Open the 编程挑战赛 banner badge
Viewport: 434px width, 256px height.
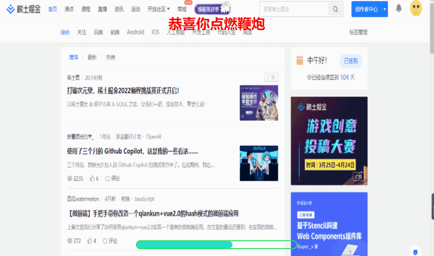[212, 9]
